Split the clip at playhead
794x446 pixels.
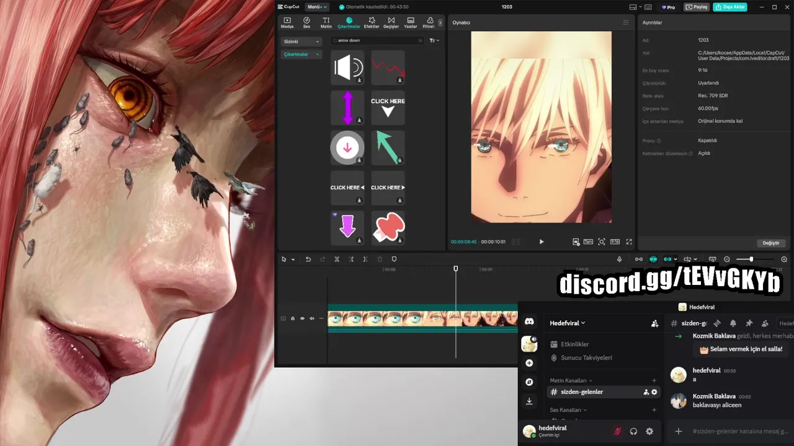pyautogui.click(x=337, y=259)
